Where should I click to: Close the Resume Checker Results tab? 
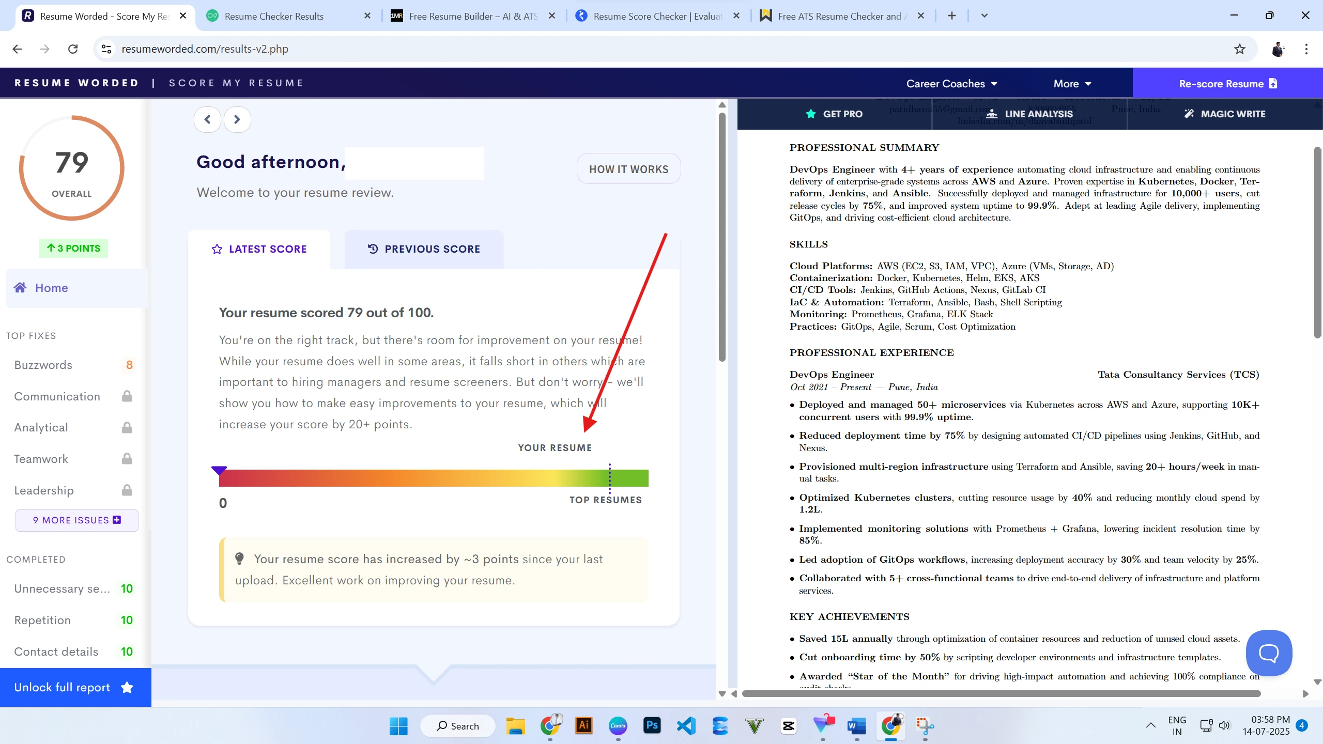[x=367, y=16]
